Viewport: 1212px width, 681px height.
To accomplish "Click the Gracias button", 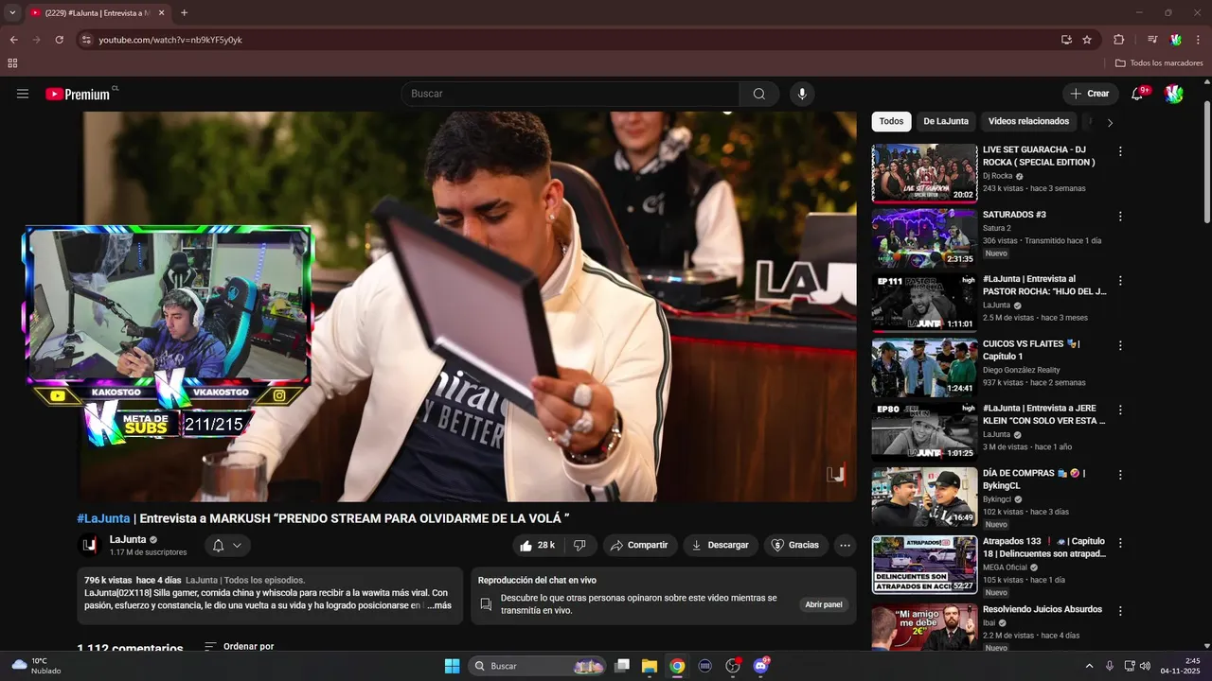I will coord(795,545).
